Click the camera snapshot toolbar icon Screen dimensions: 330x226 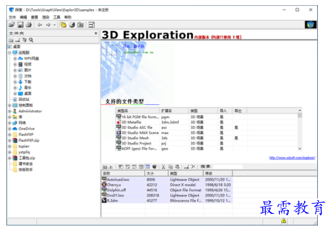coord(80,25)
